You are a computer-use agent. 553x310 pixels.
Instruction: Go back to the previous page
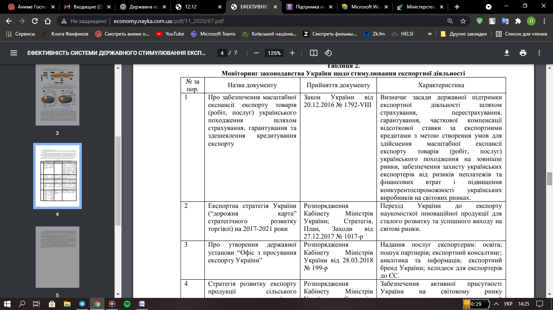tap(9, 21)
